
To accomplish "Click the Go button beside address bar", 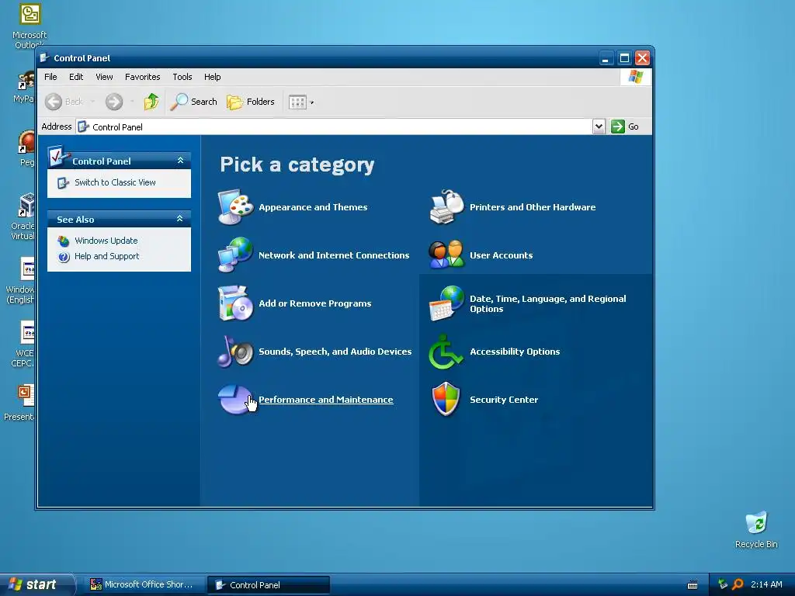I will tap(625, 126).
